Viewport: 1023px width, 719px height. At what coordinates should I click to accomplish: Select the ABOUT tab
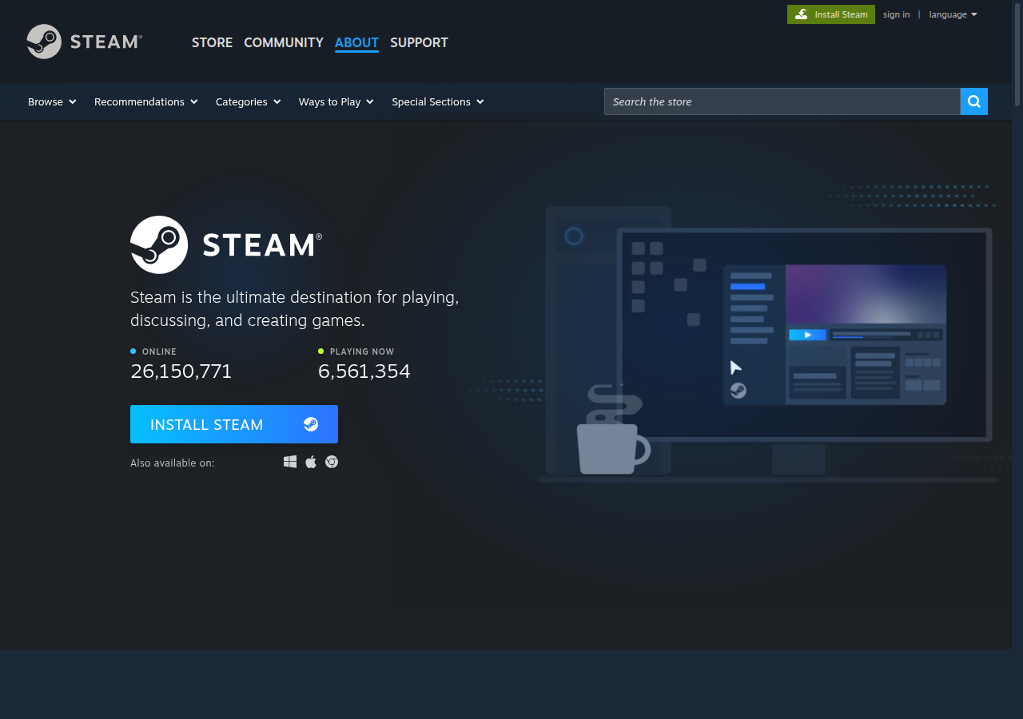(356, 42)
